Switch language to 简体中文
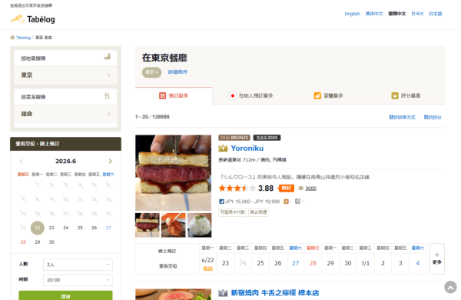The image size is (461, 300). tap(374, 14)
